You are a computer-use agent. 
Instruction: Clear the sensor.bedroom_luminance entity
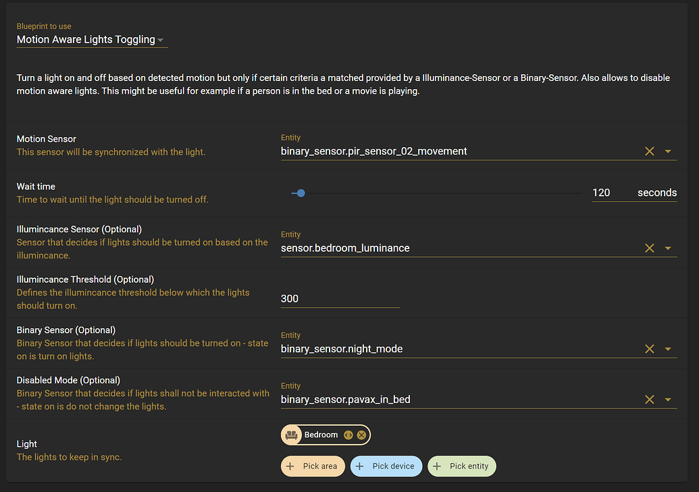[650, 248]
